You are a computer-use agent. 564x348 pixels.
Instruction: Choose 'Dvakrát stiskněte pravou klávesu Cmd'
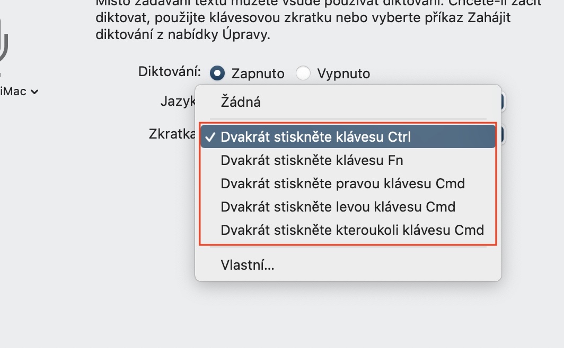tap(342, 184)
